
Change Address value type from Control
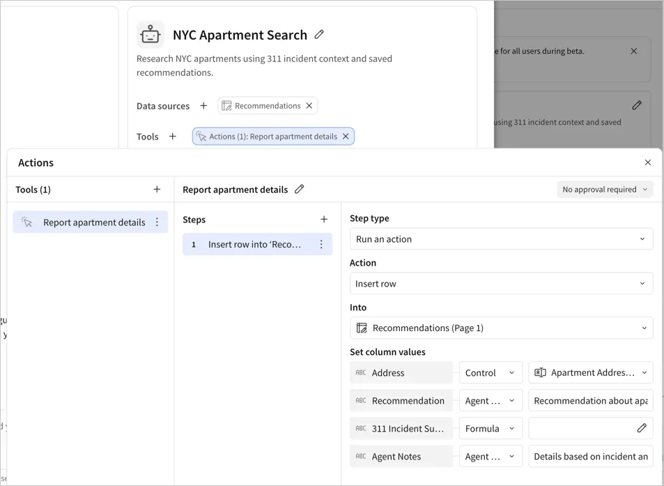point(491,373)
